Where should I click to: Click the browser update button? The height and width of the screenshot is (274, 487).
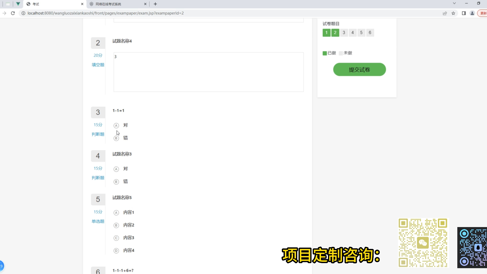(482, 13)
